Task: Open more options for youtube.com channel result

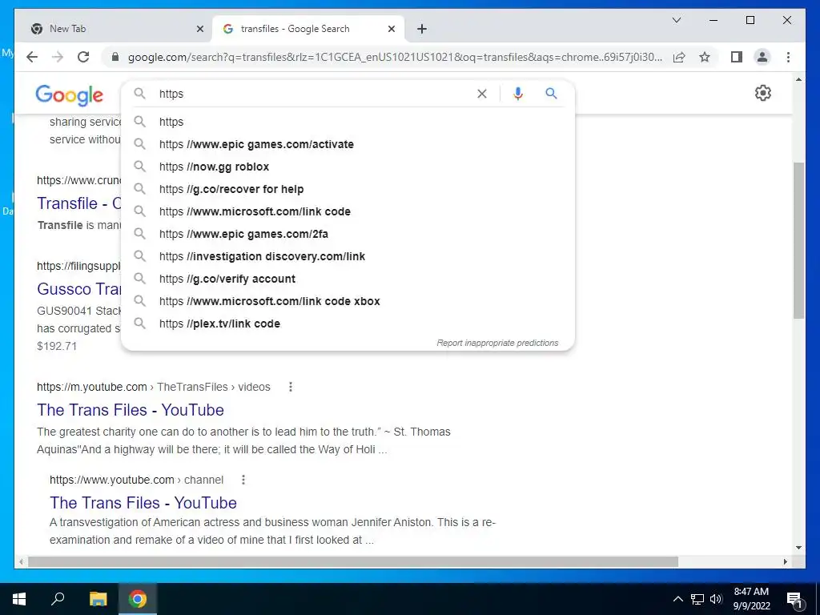Action: pyautogui.click(x=243, y=480)
